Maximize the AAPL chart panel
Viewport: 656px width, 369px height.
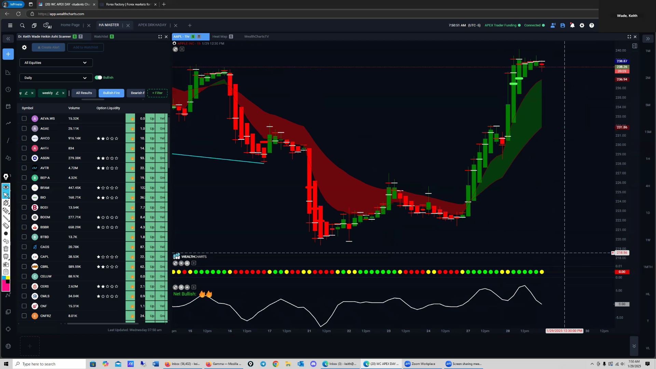(629, 37)
